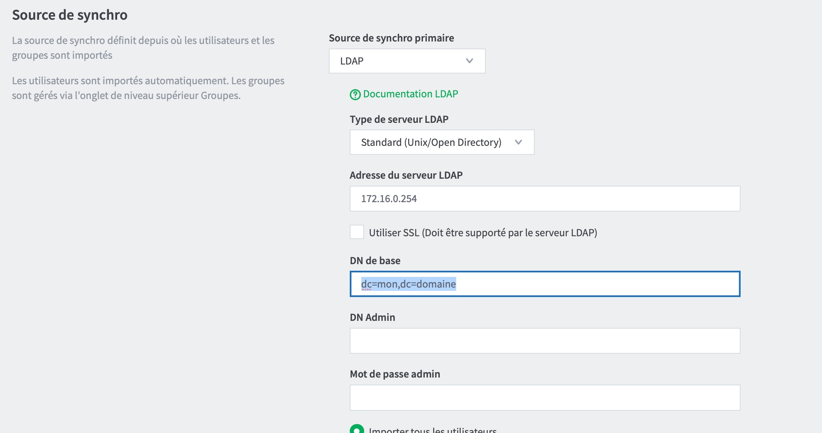The image size is (822, 433).
Task: Click the Mot de passe admin label
Action: (395, 374)
